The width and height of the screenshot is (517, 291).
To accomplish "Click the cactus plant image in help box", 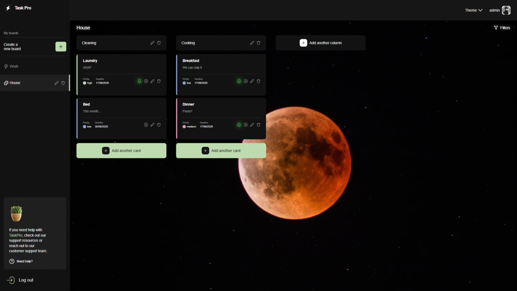I will tap(16, 213).
